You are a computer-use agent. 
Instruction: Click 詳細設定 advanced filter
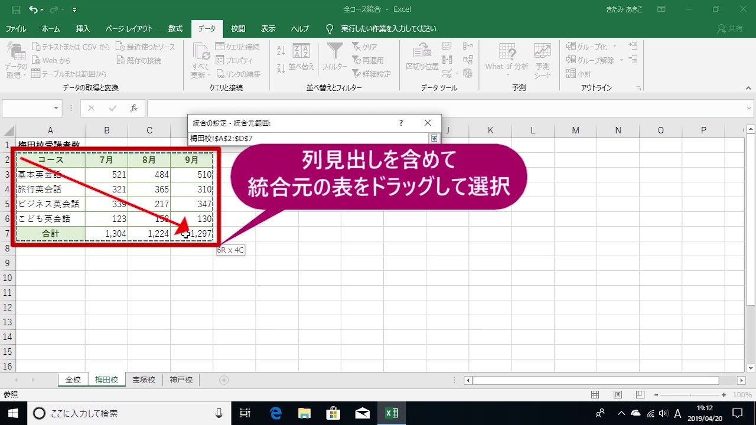[372, 74]
